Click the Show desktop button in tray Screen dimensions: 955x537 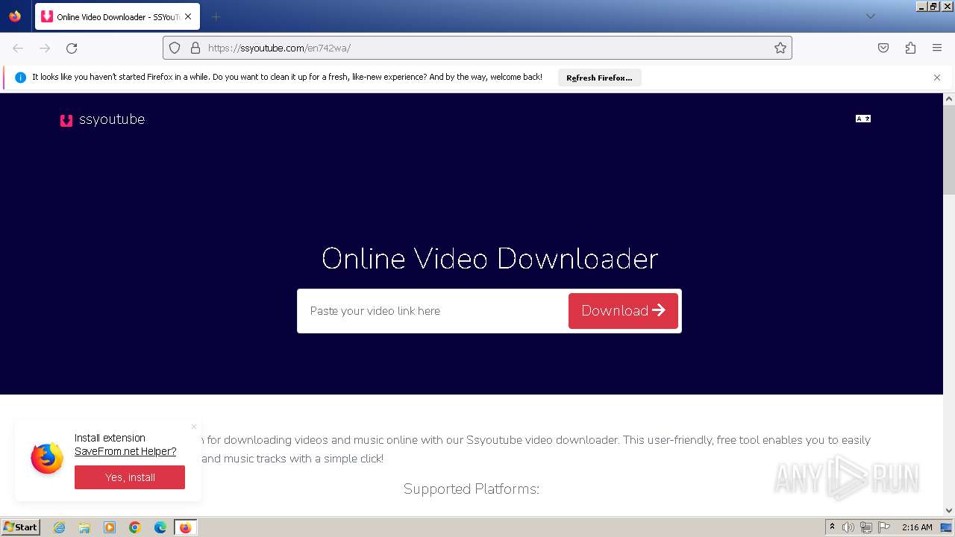(947, 527)
